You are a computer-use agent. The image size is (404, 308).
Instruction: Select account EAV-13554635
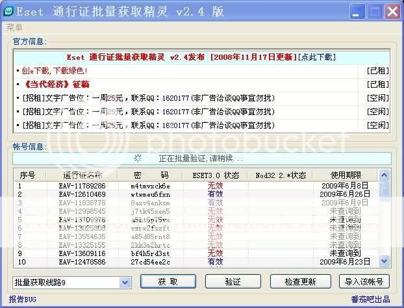82,237
